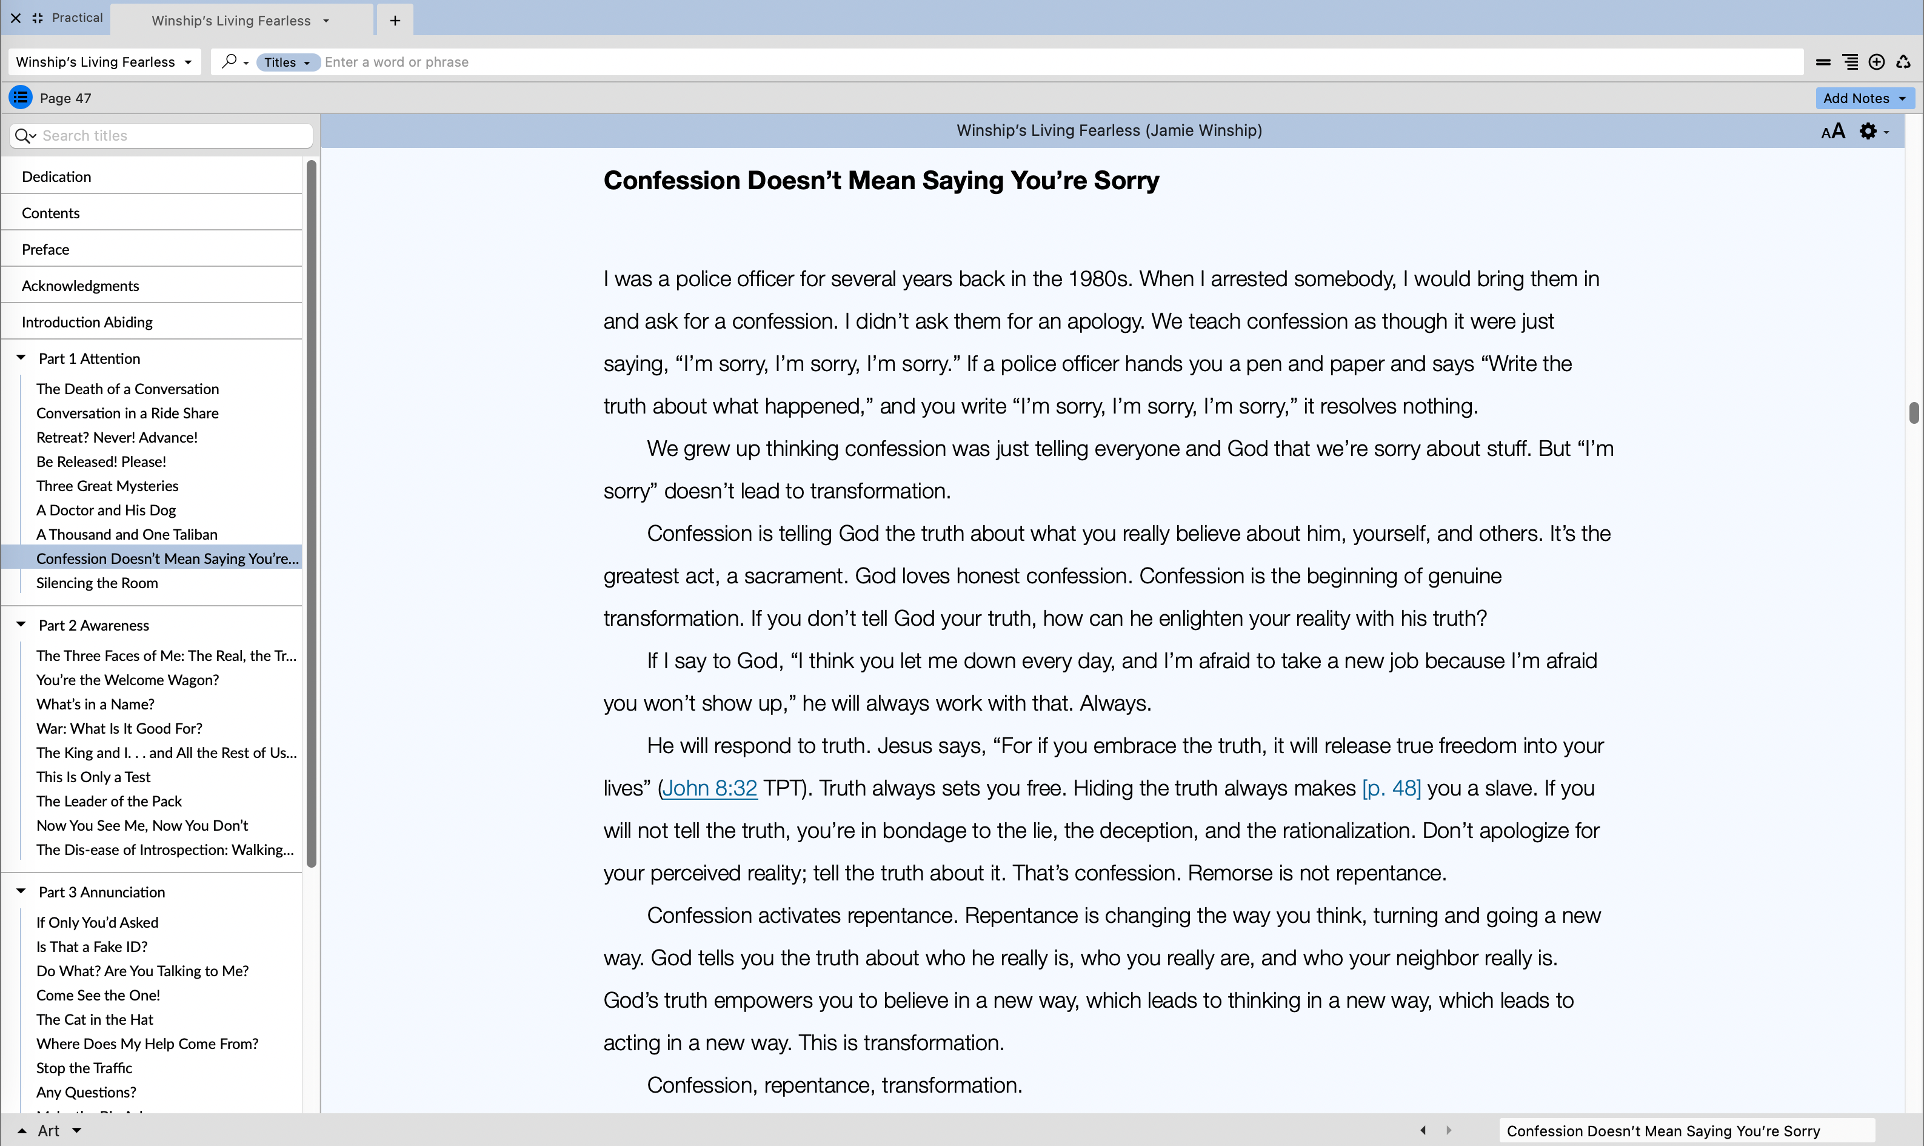The width and height of the screenshot is (1924, 1146).
Task: Go to previous section with left arrow
Action: click(1422, 1131)
